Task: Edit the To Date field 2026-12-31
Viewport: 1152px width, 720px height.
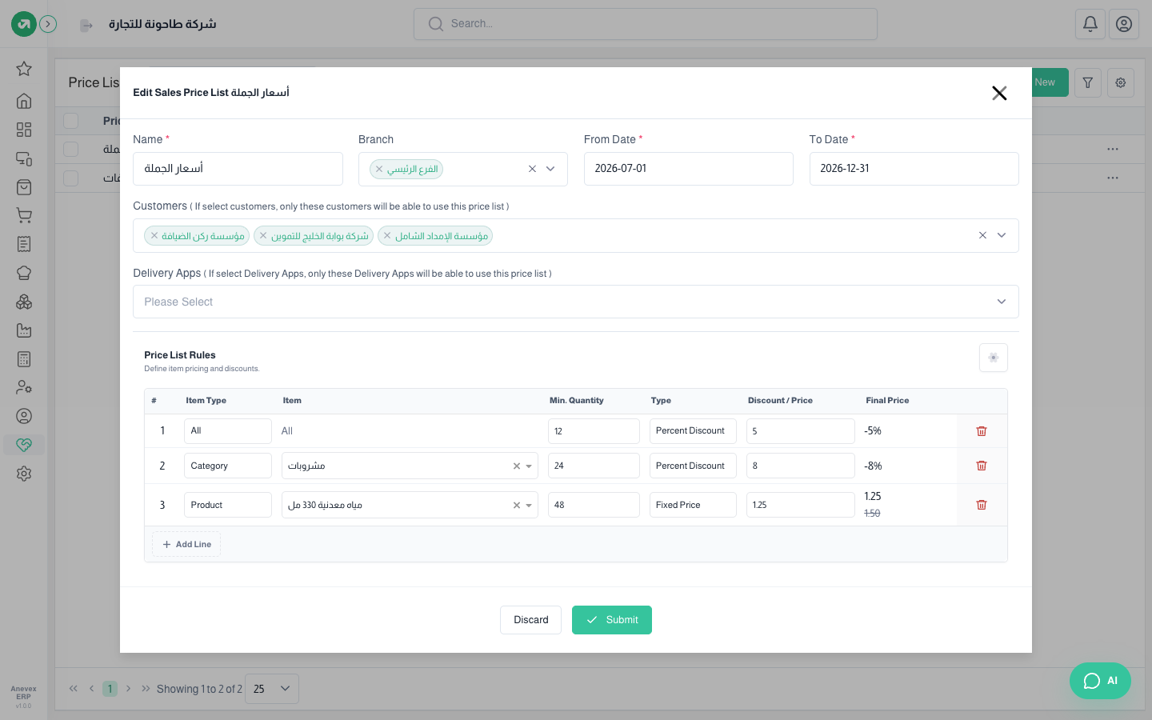Action: (914, 169)
